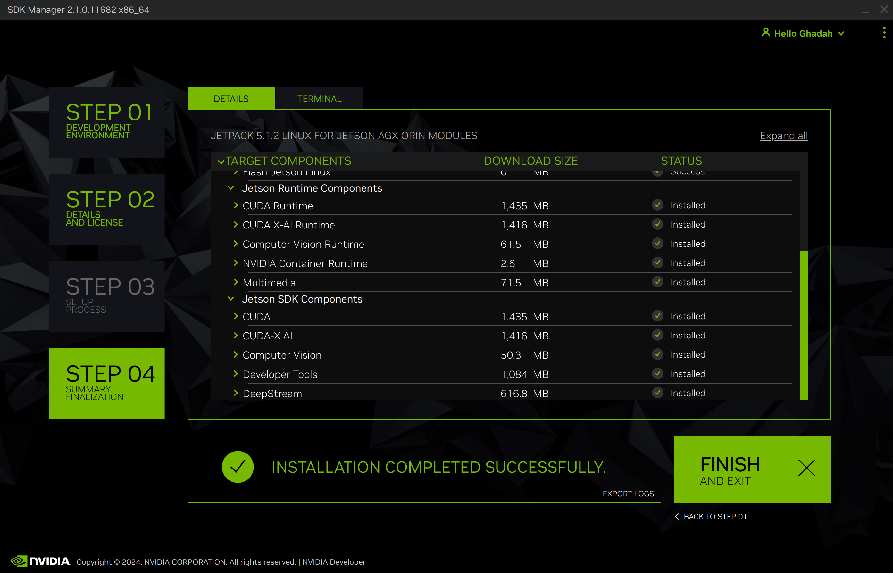This screenshot has height=573, width=893.
Task: Click the user profile icon beside Hello Ghadah
Action: (x=765, y=33)
